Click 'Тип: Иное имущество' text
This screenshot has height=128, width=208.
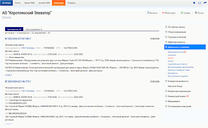tap(15, 57)
